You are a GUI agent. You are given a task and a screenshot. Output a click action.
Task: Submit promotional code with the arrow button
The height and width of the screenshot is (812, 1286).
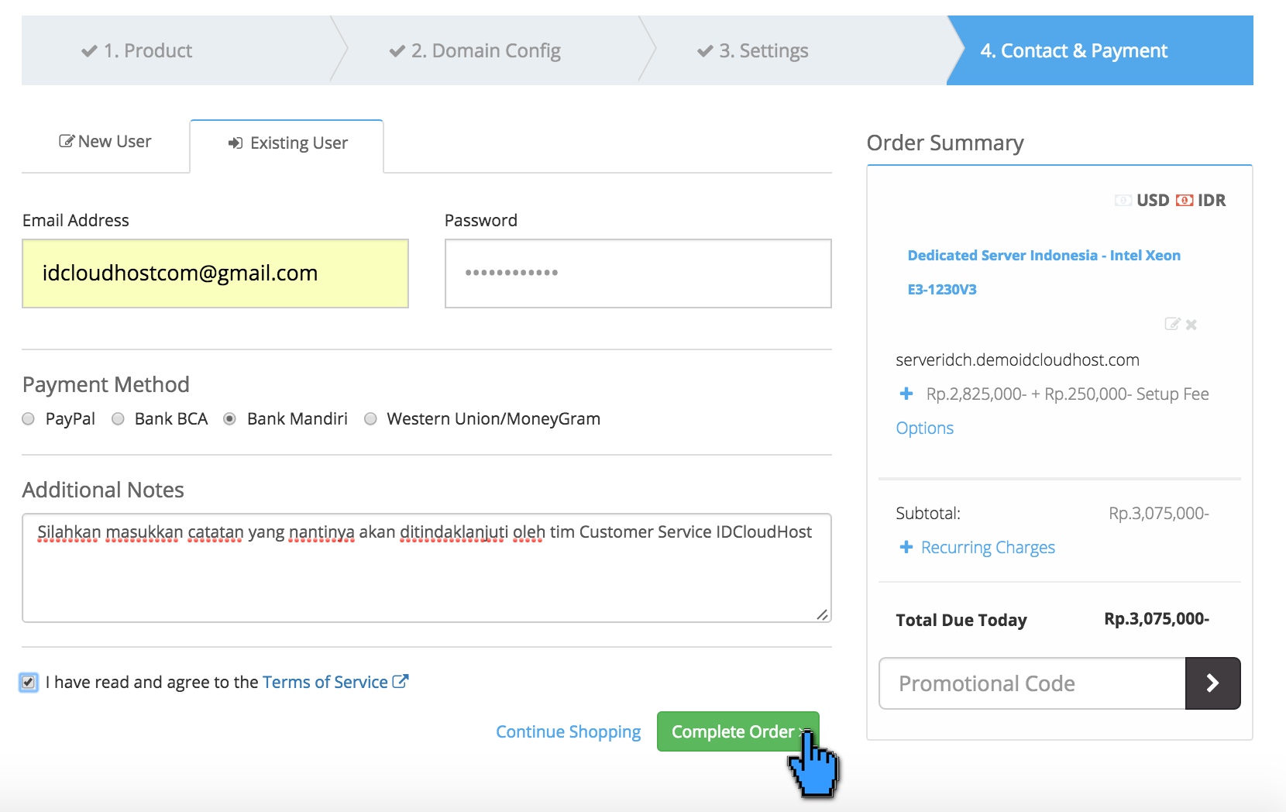[1212, 683]
